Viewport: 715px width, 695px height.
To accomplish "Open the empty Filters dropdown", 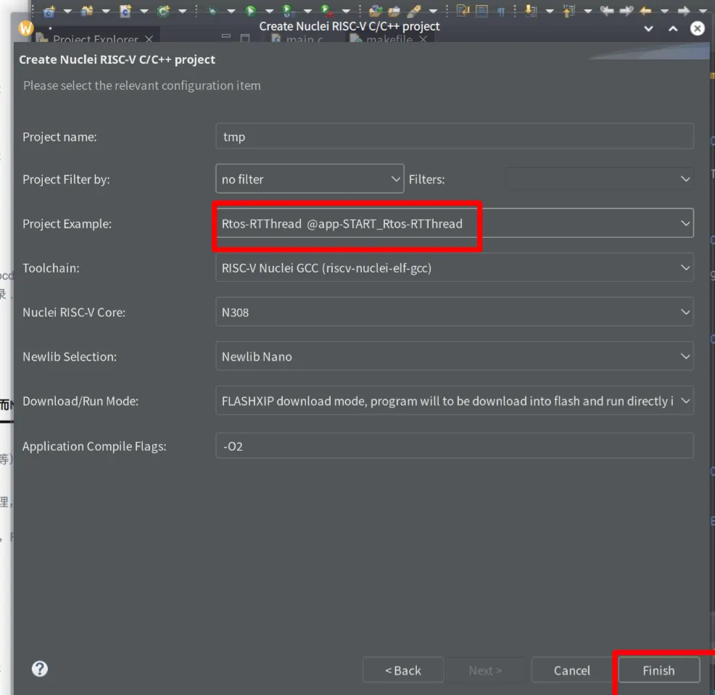I will (x=599, y=179).
